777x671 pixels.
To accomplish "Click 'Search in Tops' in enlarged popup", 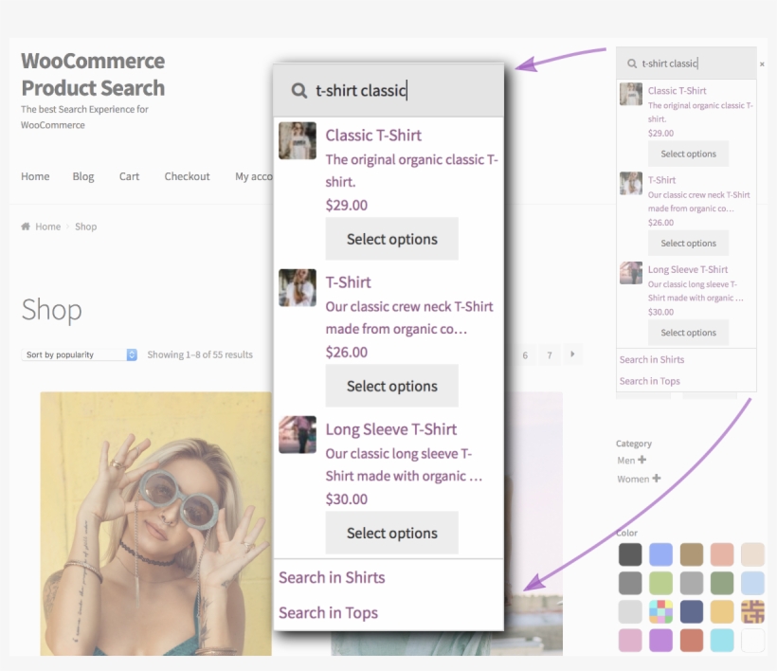I will click(x=328, y=613).
